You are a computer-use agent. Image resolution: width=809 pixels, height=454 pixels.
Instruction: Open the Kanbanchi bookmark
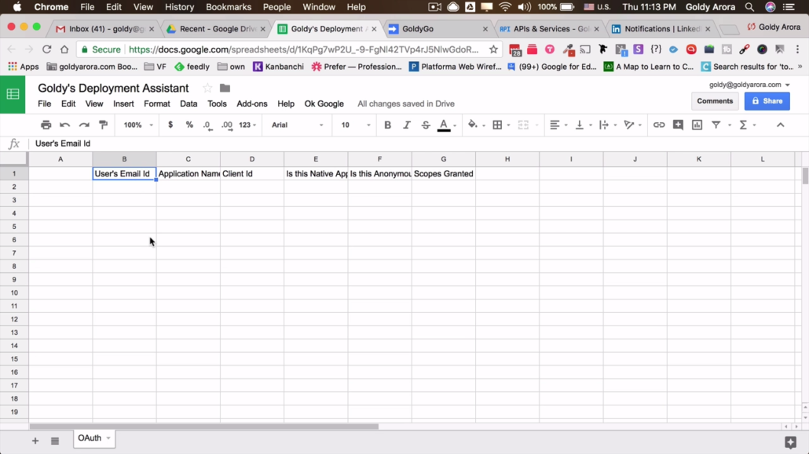(x=278, y=67)
